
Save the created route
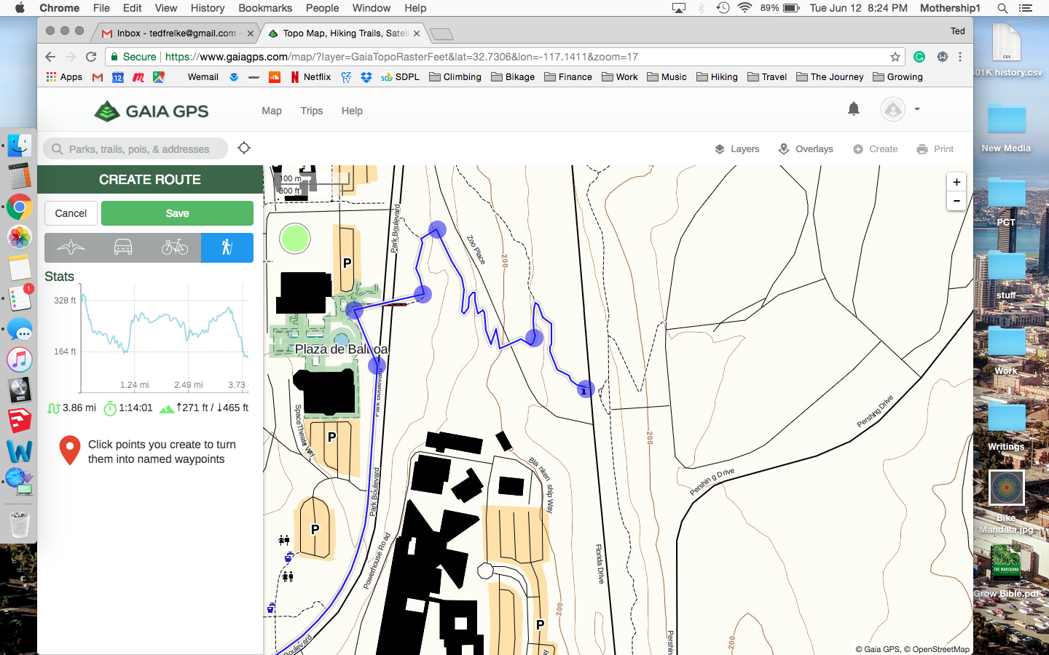177,213
